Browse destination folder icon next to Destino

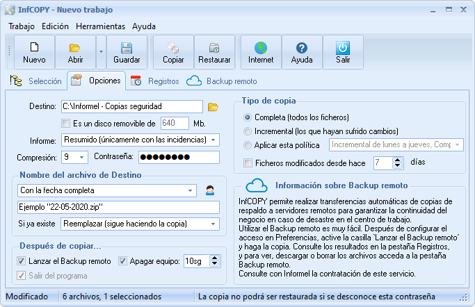[214, 107]
